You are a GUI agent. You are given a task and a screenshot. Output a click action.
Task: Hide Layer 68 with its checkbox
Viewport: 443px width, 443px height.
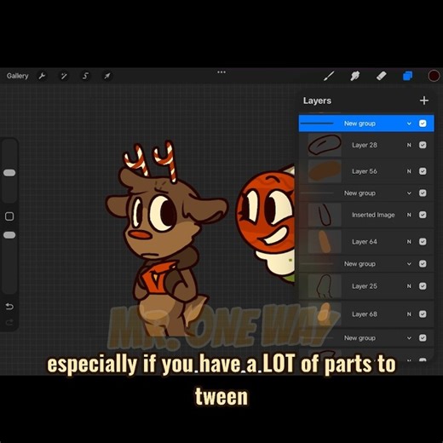point(423,314)
